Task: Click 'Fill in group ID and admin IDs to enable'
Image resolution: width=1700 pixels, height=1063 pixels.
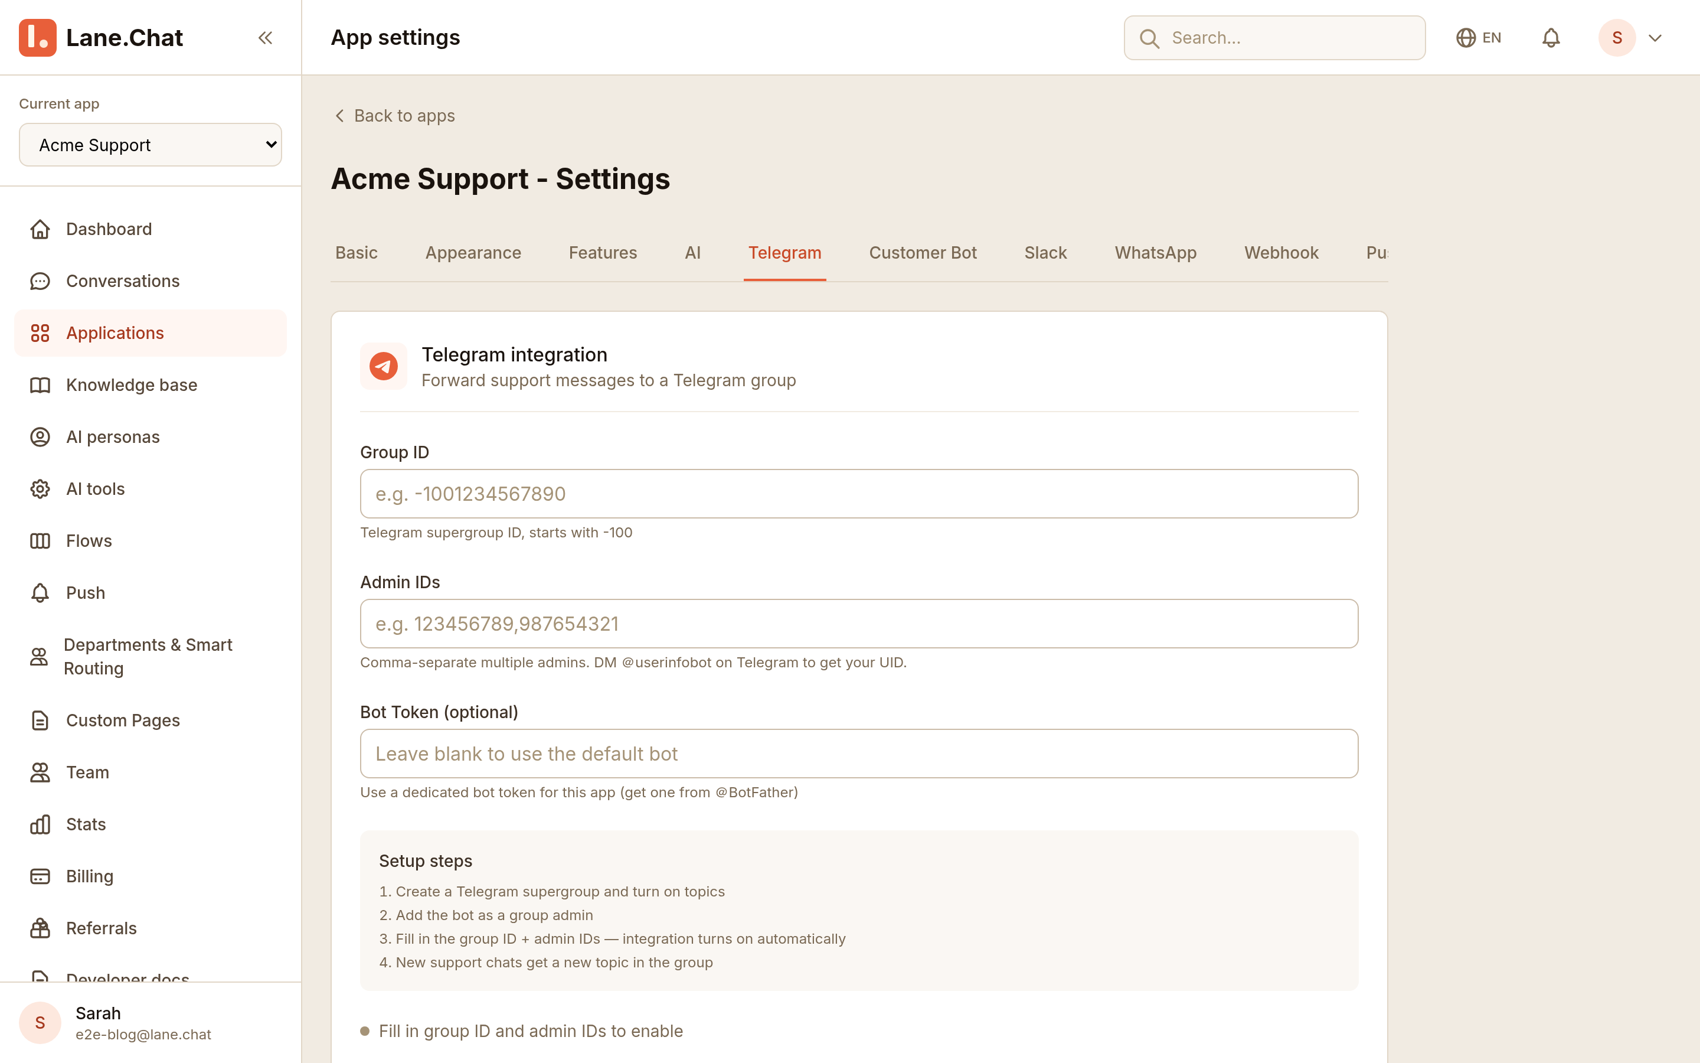Action: coord(531,1031)
